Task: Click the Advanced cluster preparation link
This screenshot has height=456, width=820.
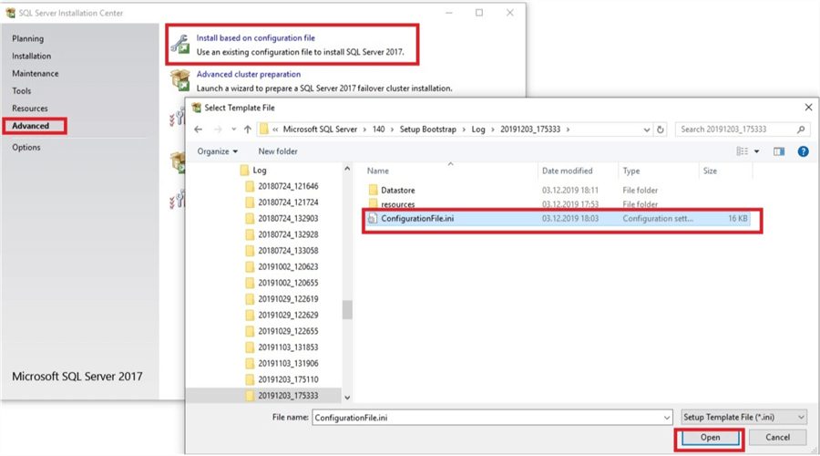Action: 249,75
